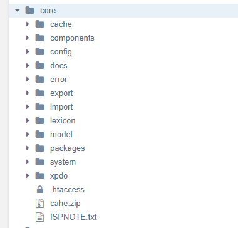Click the lock icon beside .htaccess
Image resolution: width=238 pixels, height=228 pixels.
point(39,189)
